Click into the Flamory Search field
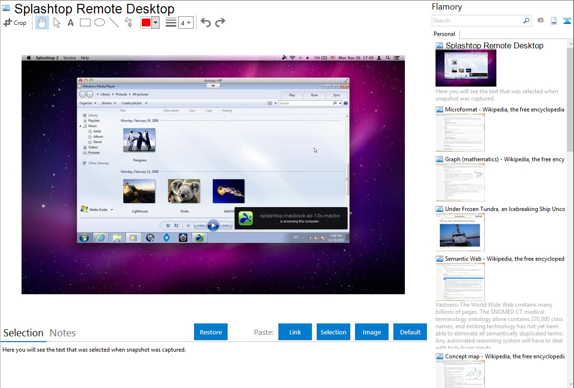Screen dimensions: 574x388 pos(477,21)
